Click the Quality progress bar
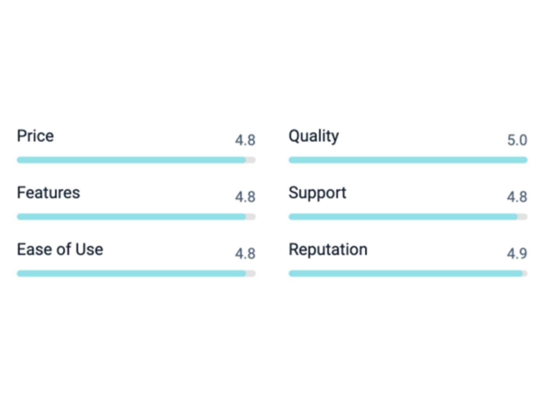538x402 pixels. click(408, 160)
